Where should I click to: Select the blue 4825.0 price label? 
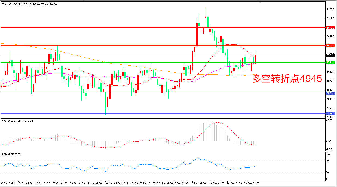coord(330,93)
